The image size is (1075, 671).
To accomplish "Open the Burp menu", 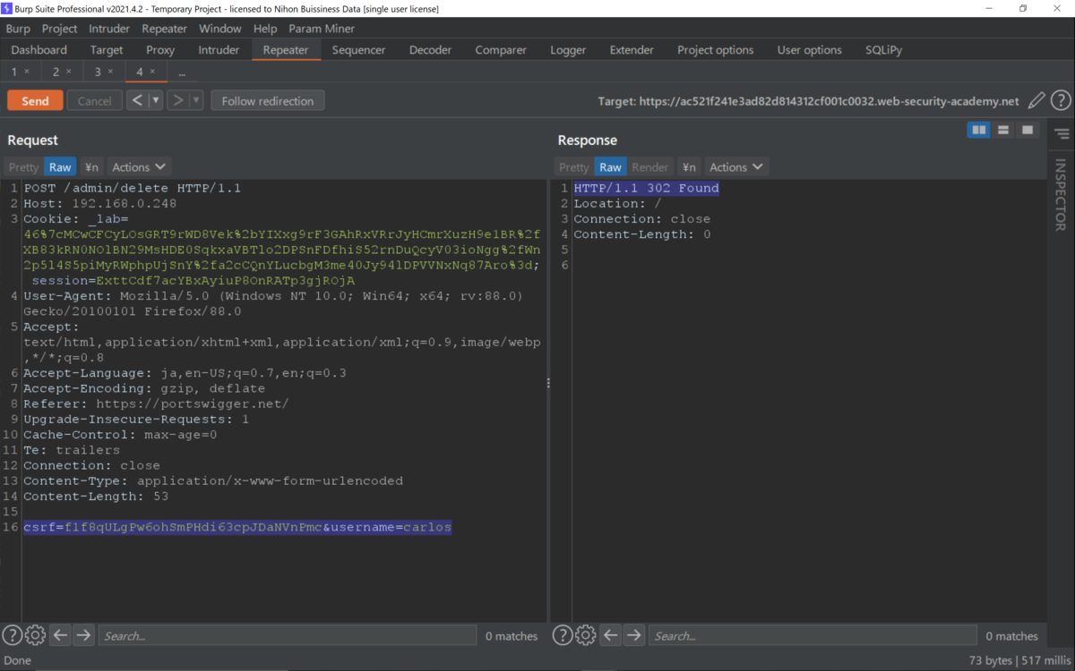I will click(x=18, y=29).
